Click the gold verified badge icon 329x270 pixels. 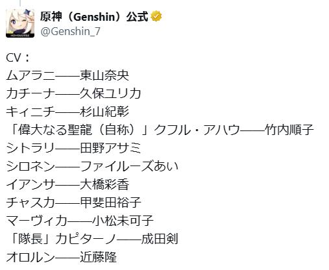tap(156, 16)
